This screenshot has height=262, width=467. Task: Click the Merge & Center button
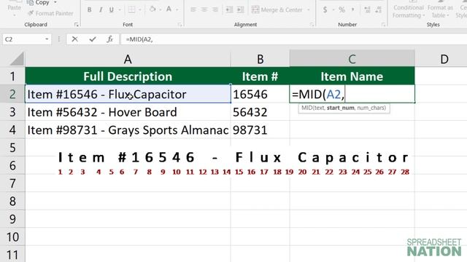pos(277,9)
